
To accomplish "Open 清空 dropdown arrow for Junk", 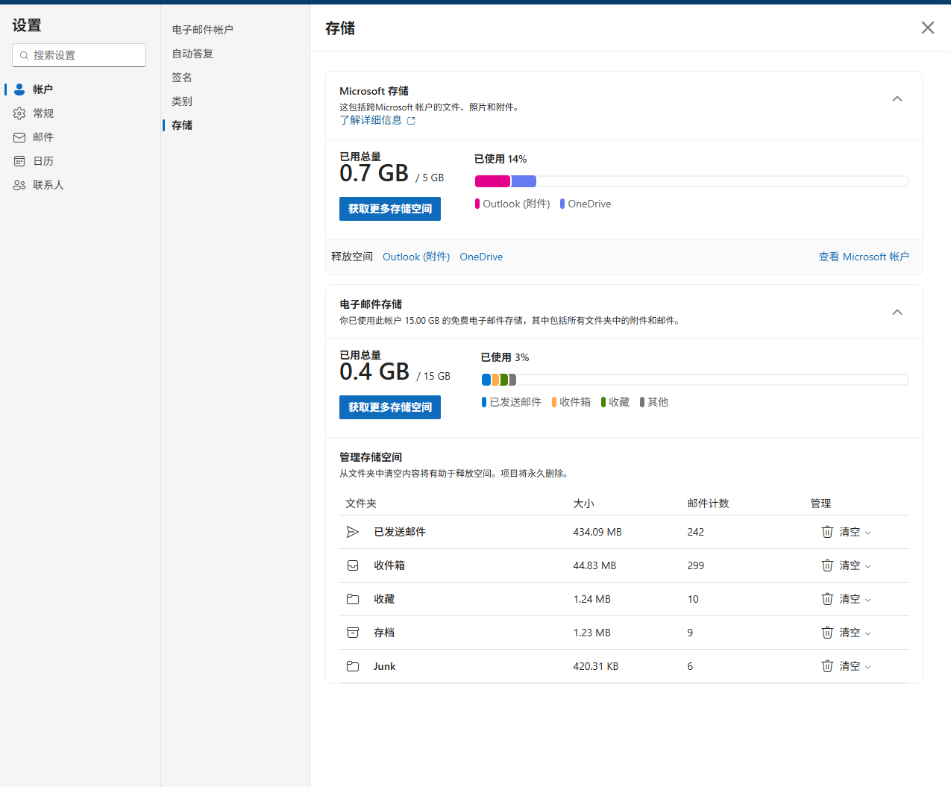I will coord(867,667).
